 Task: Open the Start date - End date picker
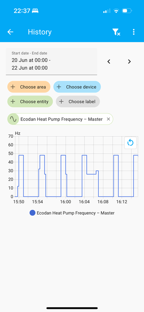52,62
